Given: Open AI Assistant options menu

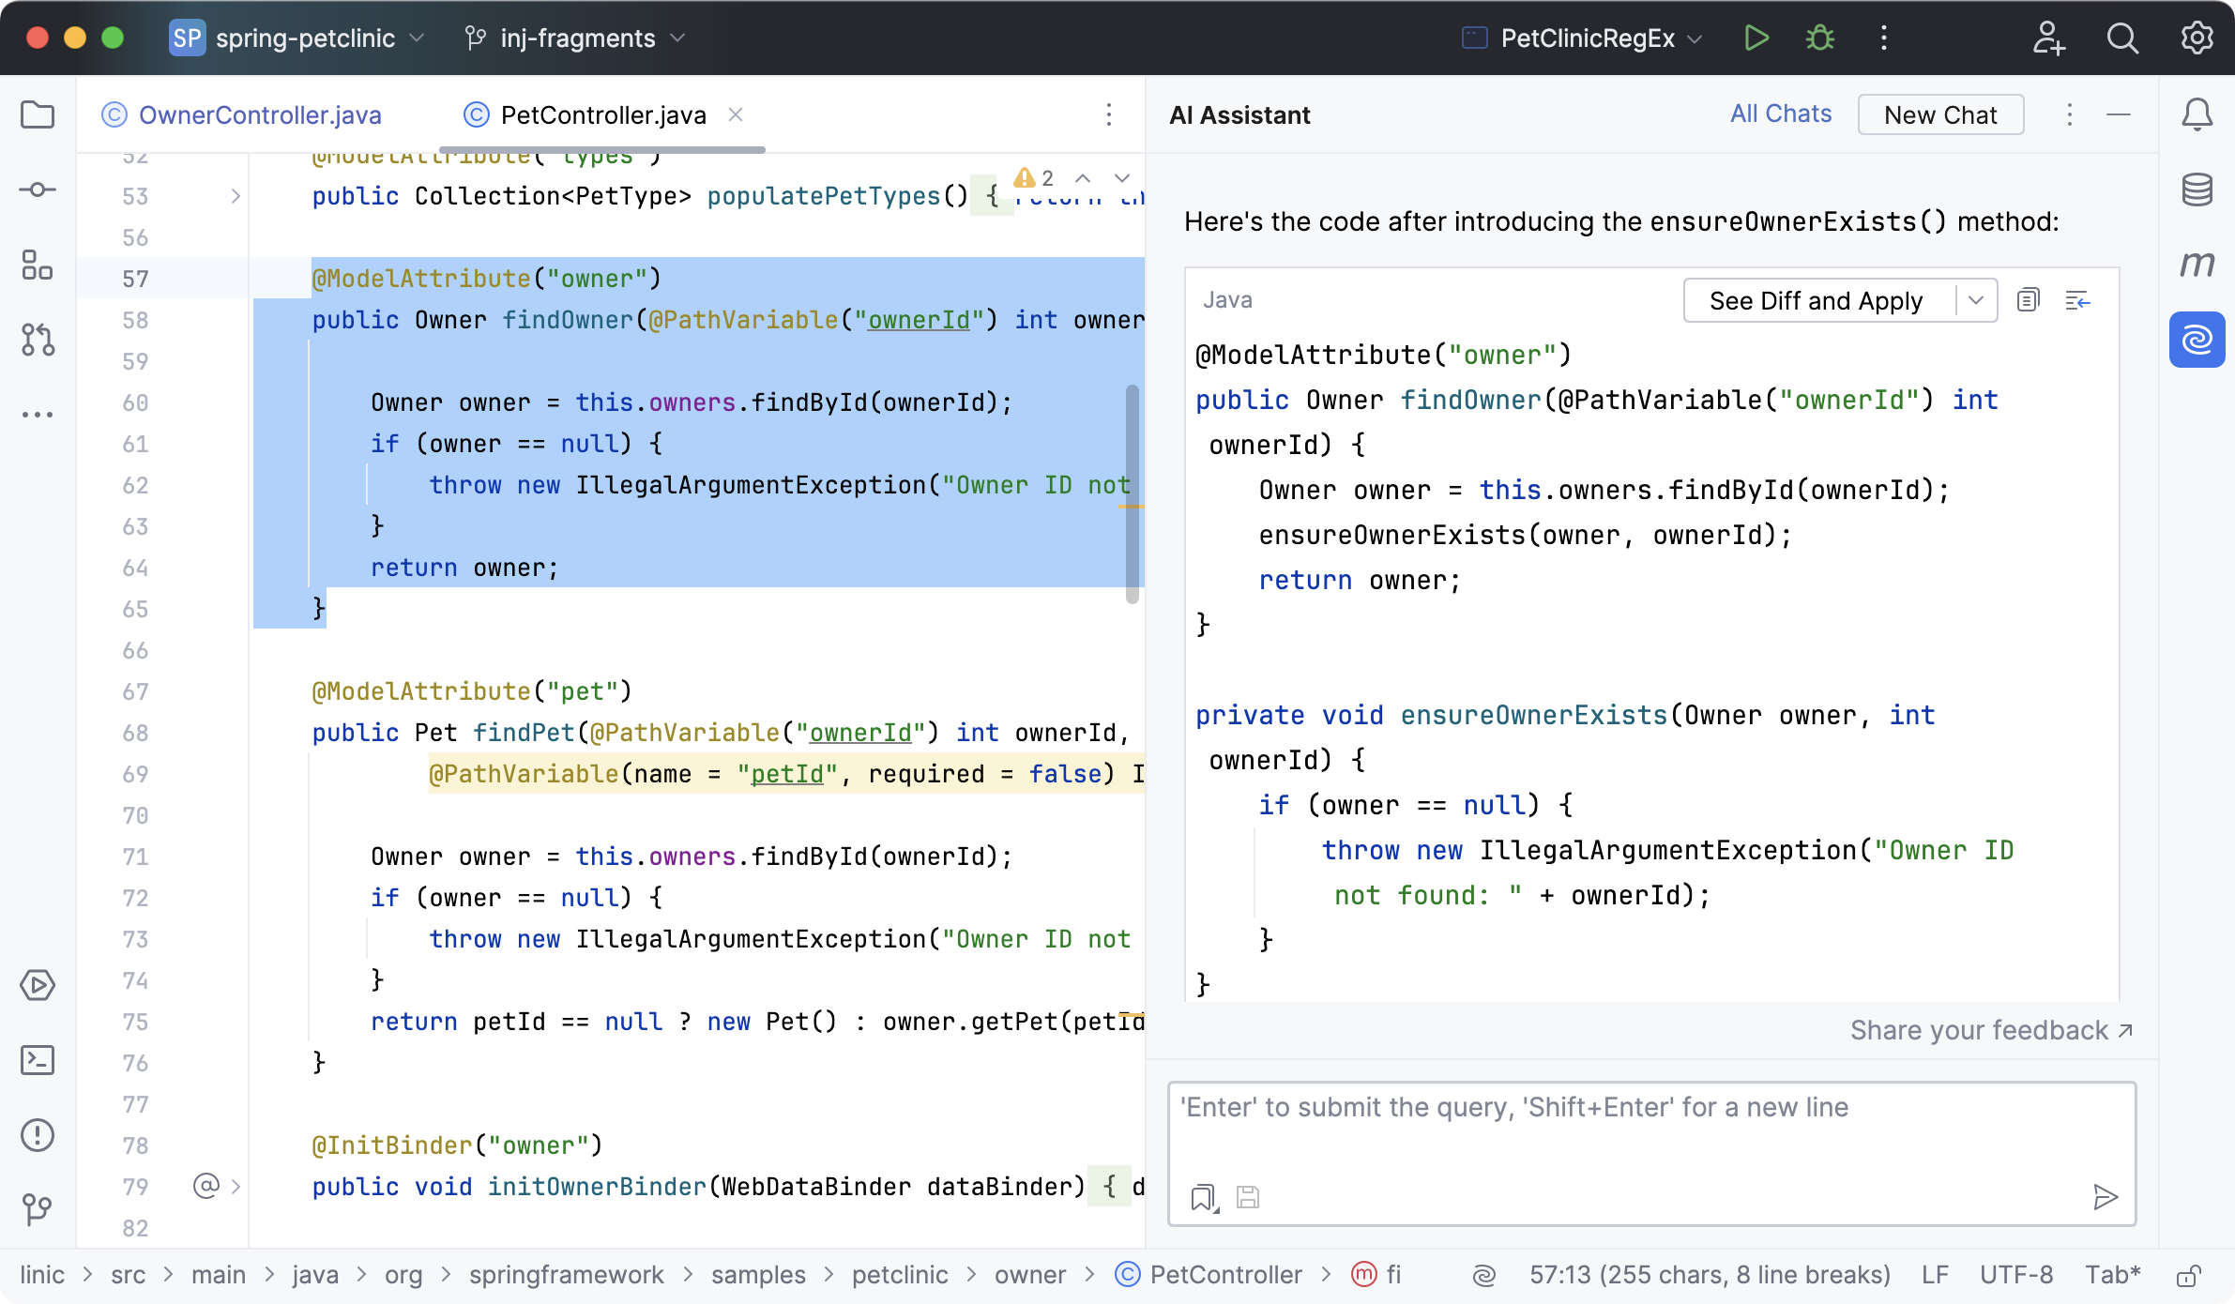Looking at the screenshot, I should [x=2070, y=114].
